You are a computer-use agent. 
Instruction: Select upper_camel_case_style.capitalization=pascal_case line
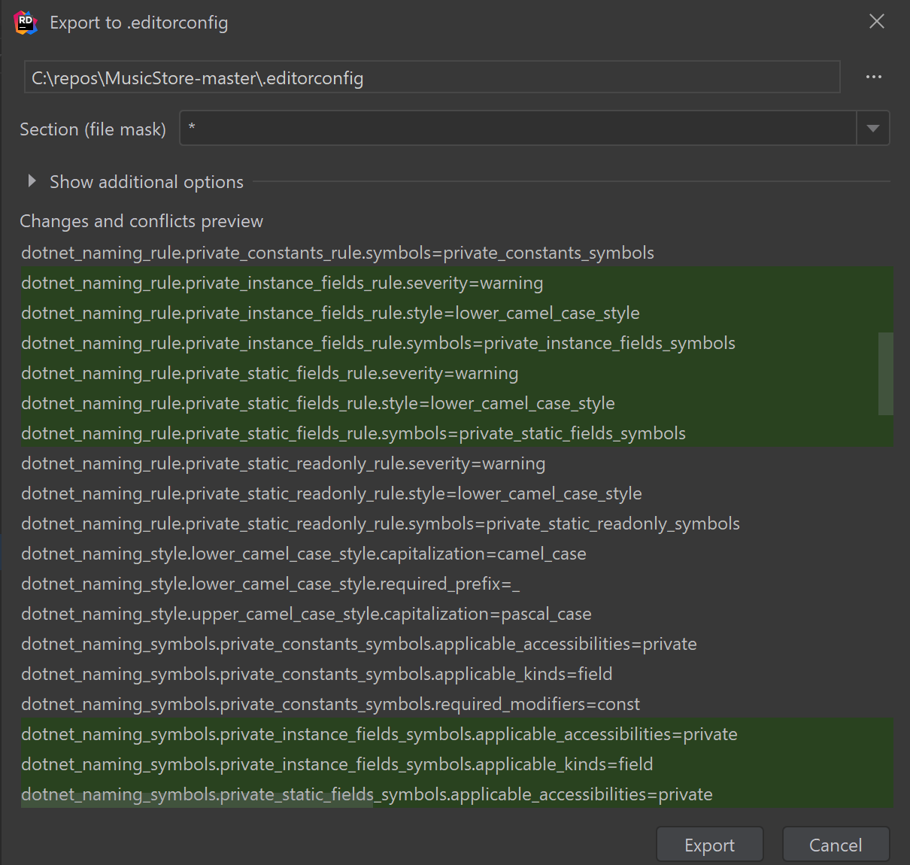coord(306,614)
